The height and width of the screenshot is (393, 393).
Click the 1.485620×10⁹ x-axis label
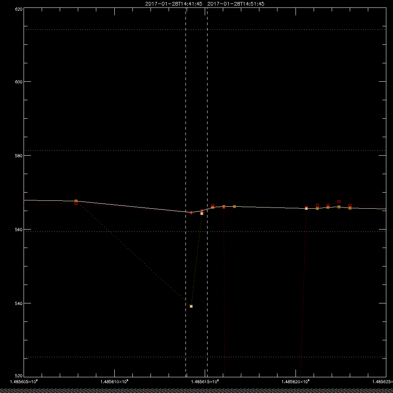(296, 382)
